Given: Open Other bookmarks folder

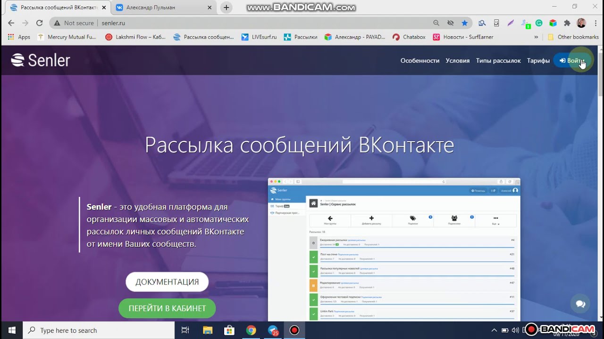Looking at the screenshot, I should [573, 37].
